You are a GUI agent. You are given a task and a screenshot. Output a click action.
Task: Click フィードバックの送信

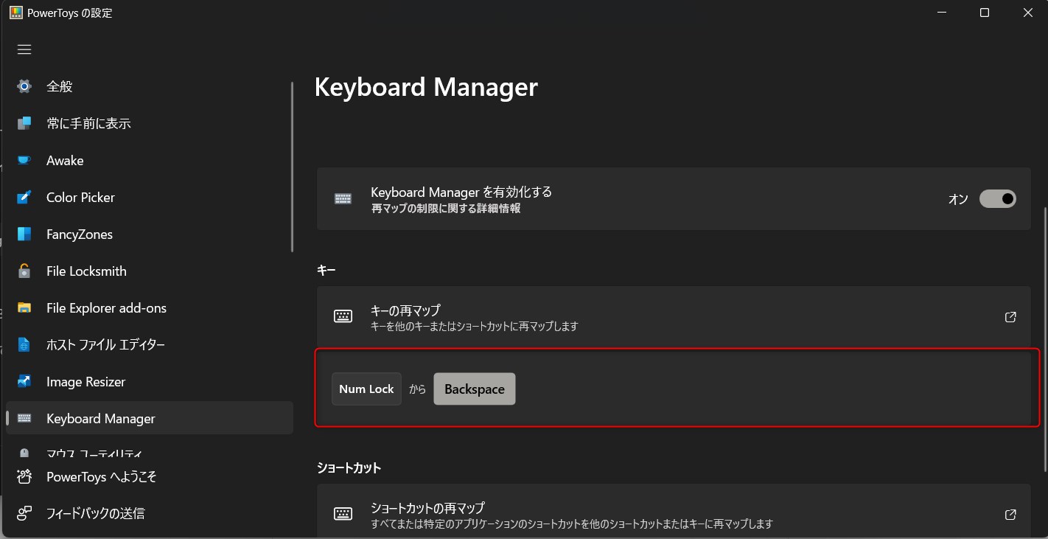pos(150,512)
